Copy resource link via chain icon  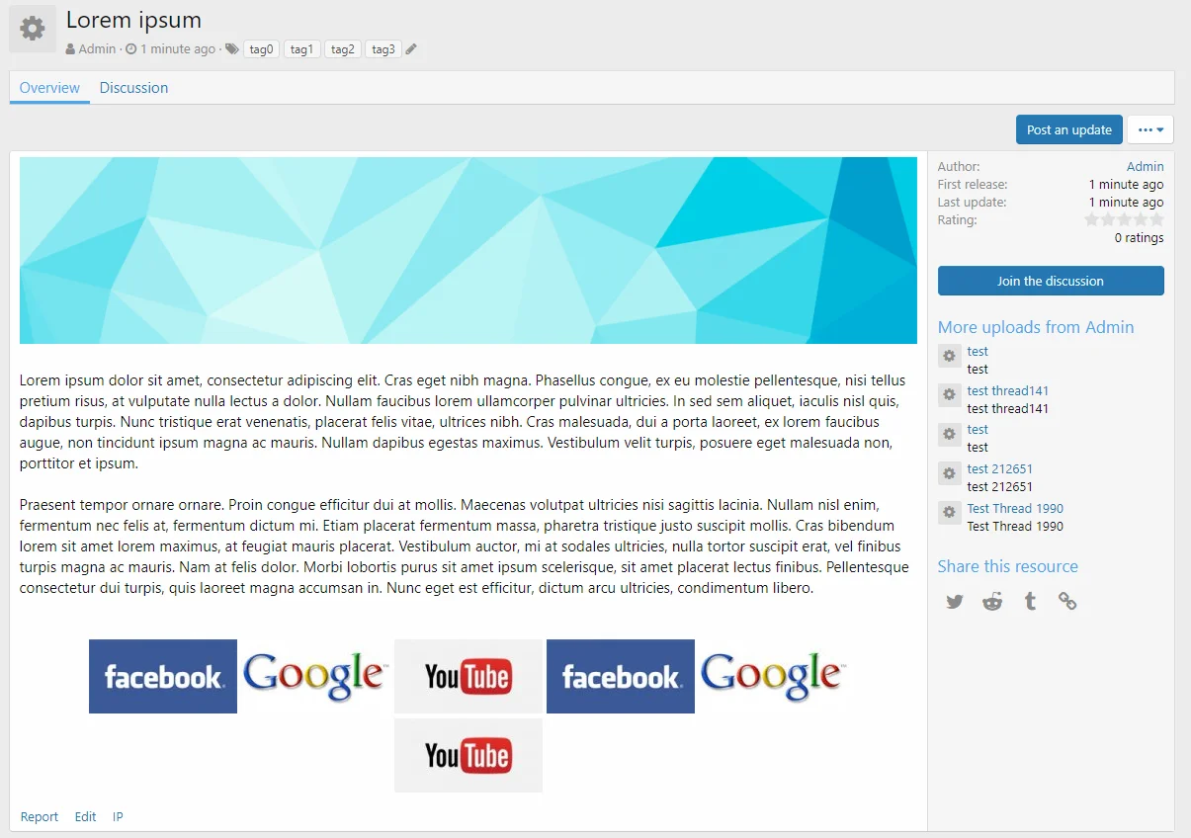click(1067, 601)
